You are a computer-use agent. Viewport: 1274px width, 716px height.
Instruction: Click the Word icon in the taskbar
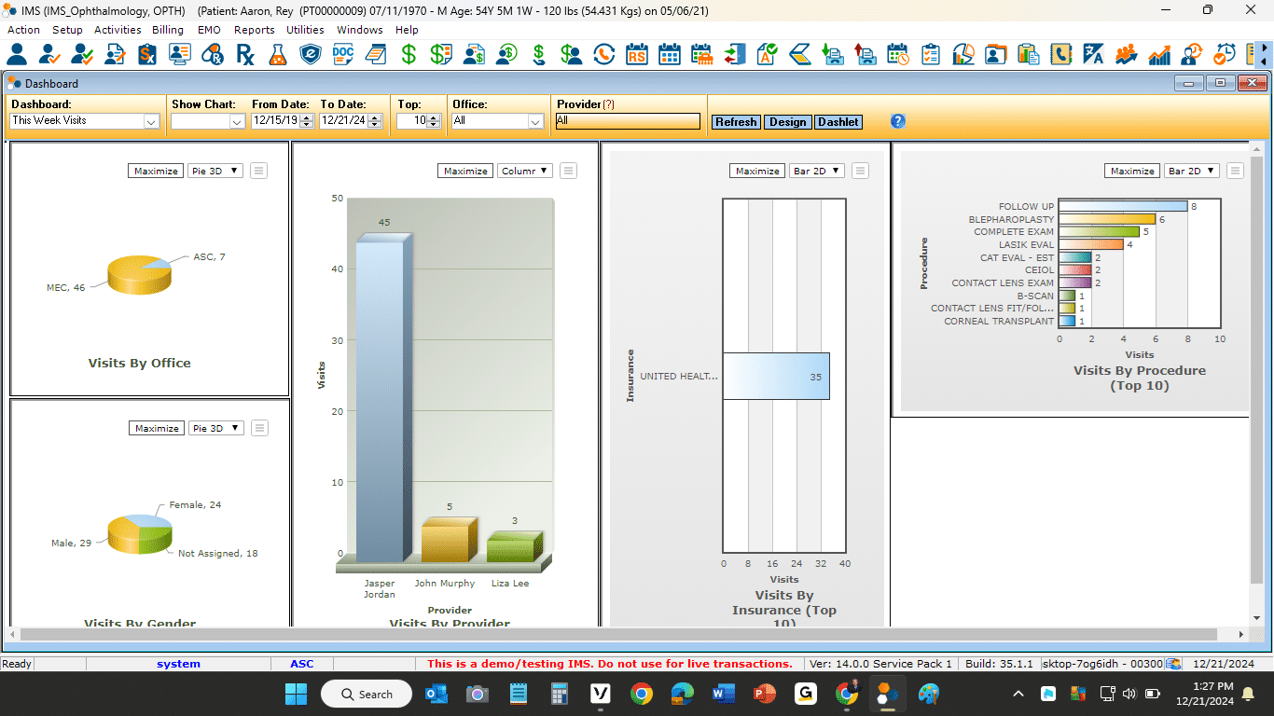pos(723,694)
